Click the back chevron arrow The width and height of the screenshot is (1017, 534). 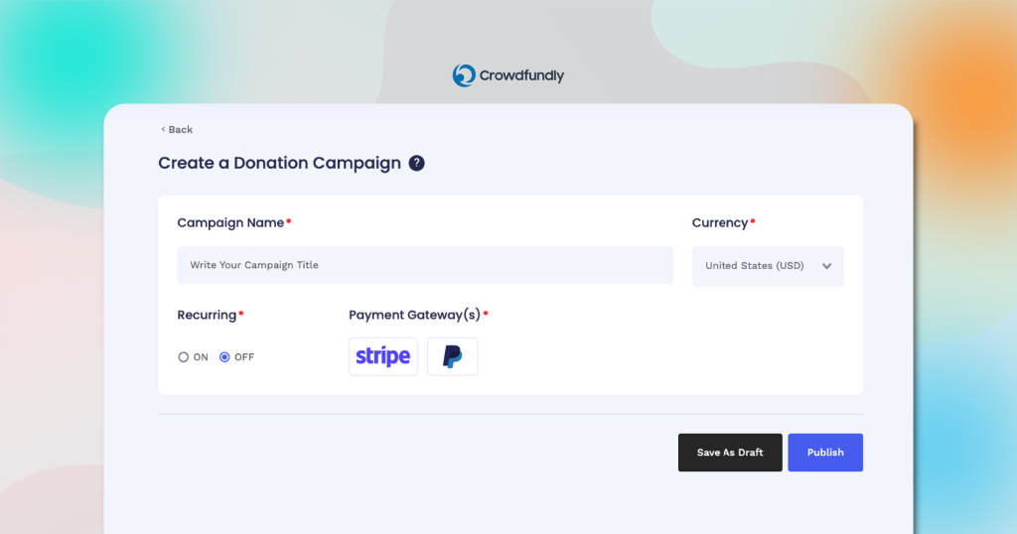pyautogui.click(x=163, y=129)
